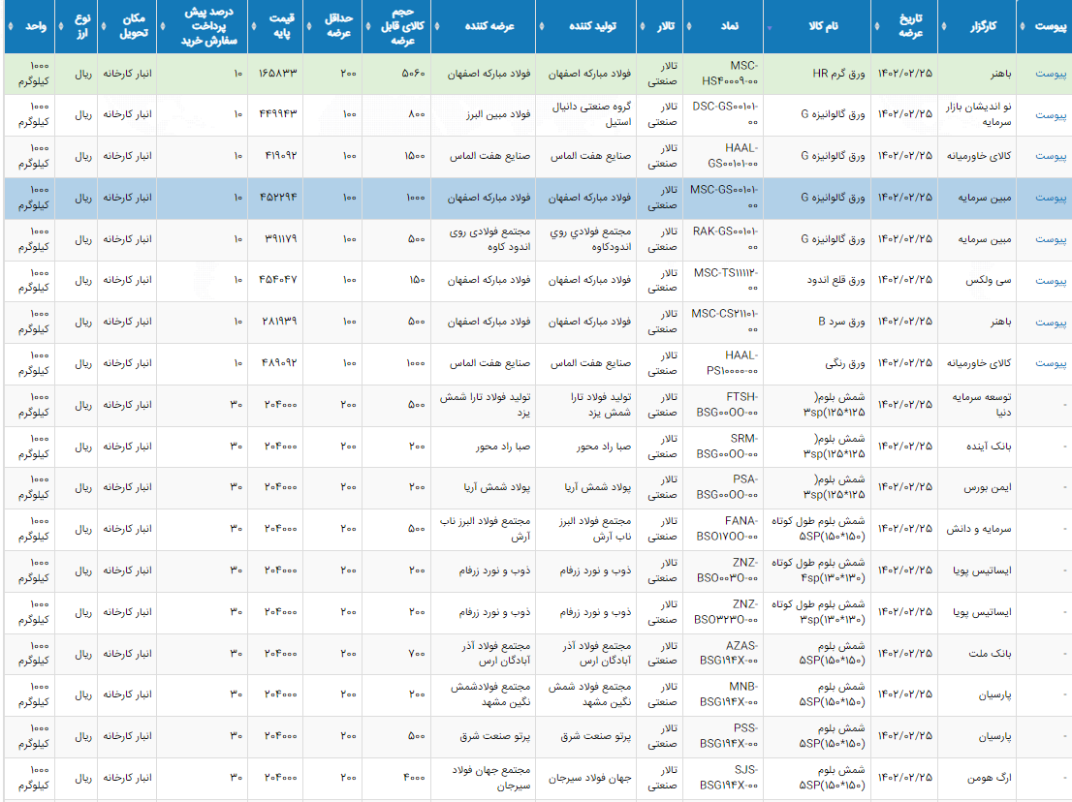Click ورق رنگی product name cell

817,363
